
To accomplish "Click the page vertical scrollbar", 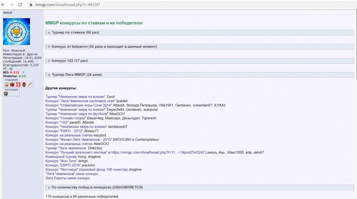I will tap(356, 104).
